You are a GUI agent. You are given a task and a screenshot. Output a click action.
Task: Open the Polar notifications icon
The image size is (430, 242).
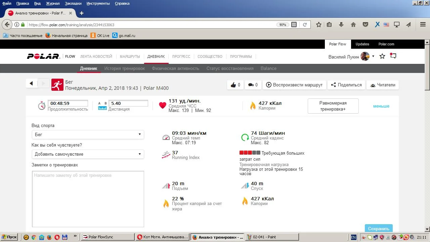(x=393, y=56)
